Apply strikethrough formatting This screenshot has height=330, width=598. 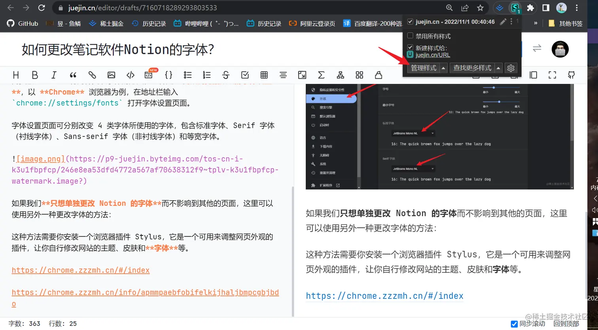coord(226,75)
